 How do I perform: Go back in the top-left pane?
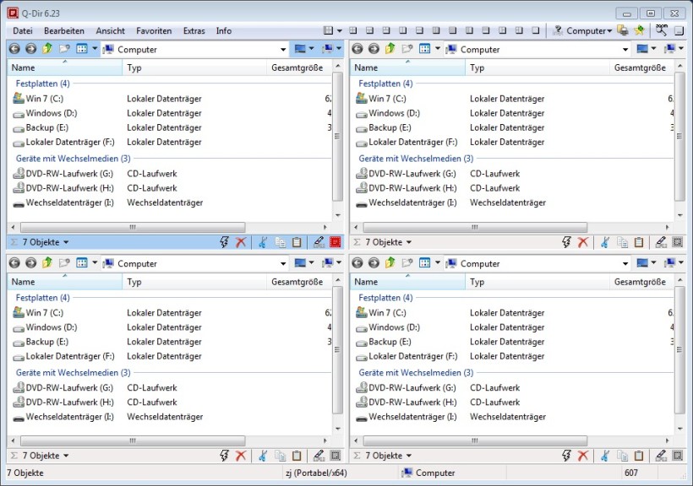tap(14, 49)
